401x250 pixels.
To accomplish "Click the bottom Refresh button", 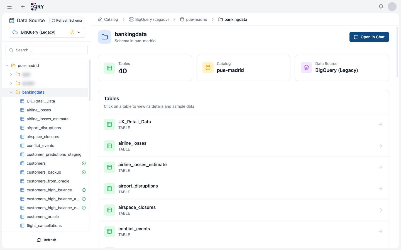I will 47,240.
